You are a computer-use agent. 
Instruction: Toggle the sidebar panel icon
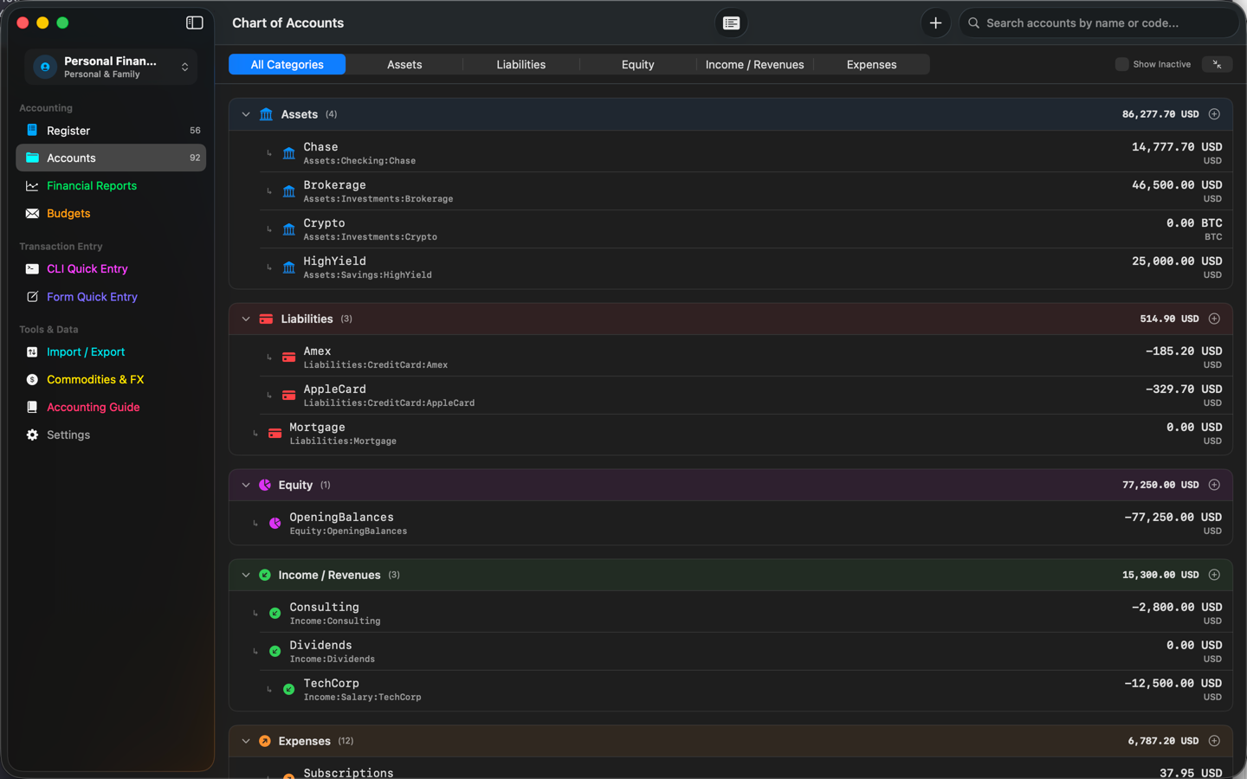(x=195, y=23)
